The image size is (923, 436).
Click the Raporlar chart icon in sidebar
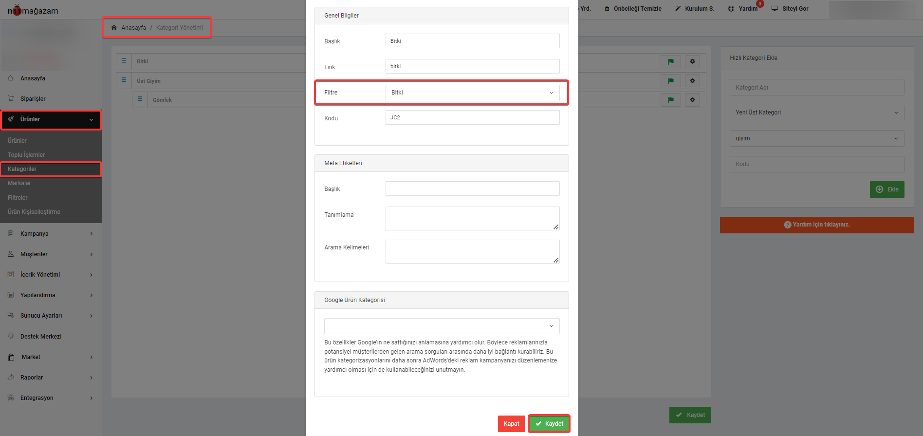[x=11, y=377]
